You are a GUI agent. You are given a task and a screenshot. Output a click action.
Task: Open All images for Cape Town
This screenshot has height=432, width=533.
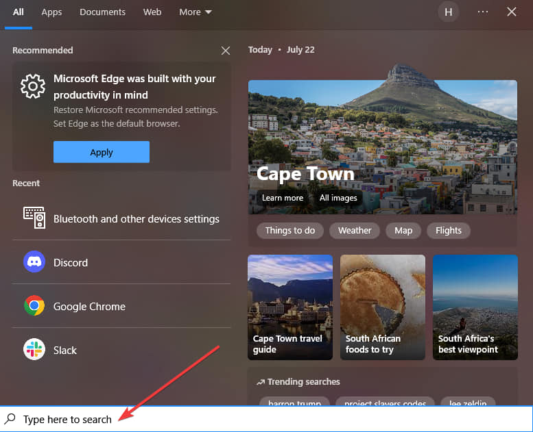click(x=338, y=198)
